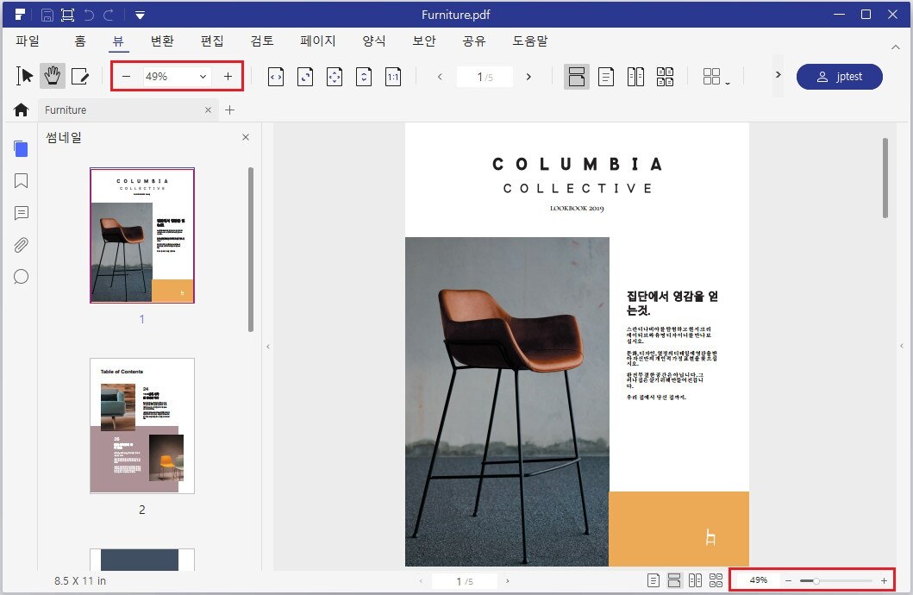Undo the last action
Viewport: 913px width, 595px height.
pos(89,15)
